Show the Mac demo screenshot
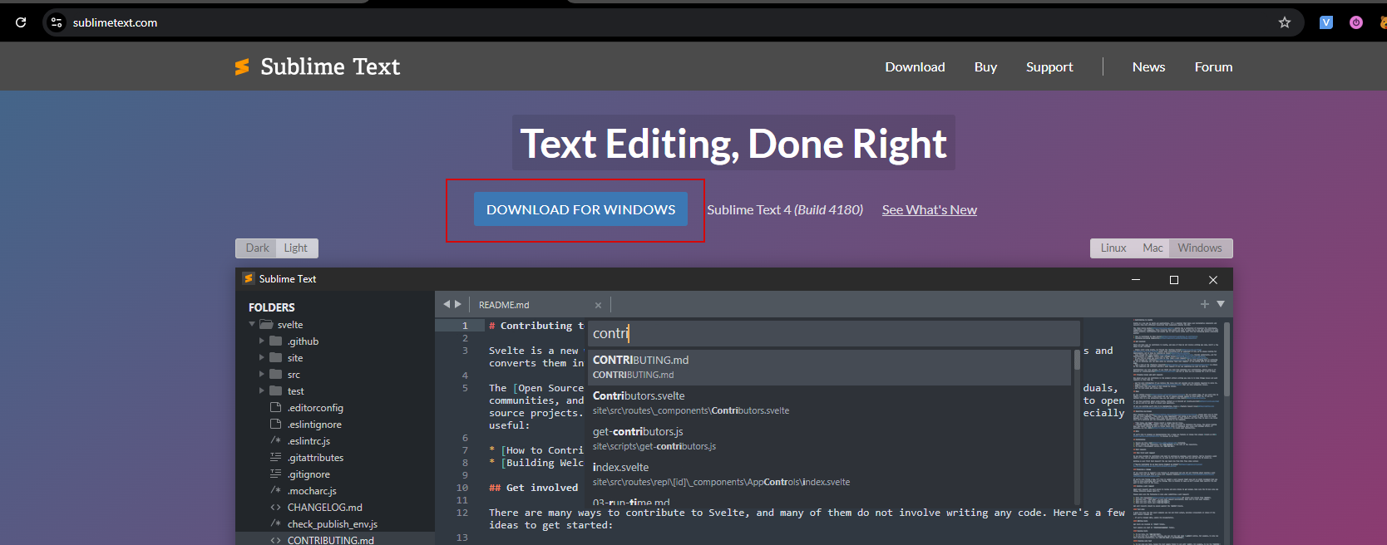This screenshot has width=1387, height=545. (1153, 248)
